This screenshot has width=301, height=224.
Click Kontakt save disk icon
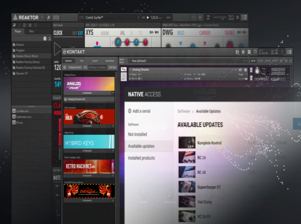point(237,52)
